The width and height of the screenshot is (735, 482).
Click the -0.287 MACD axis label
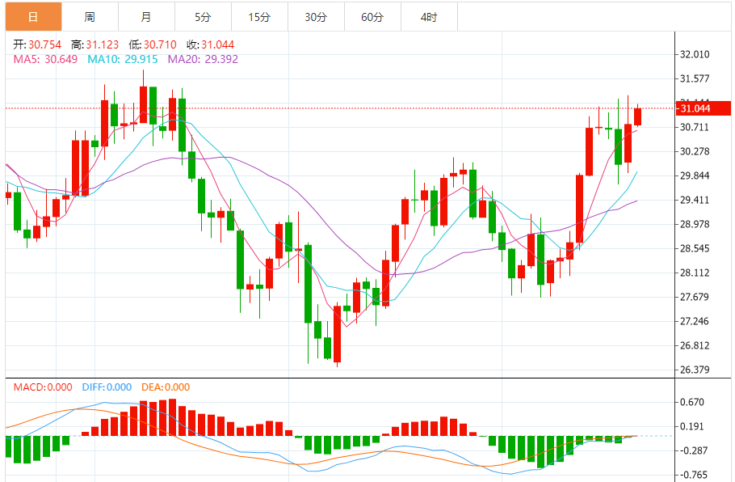(x=692, y=450)
